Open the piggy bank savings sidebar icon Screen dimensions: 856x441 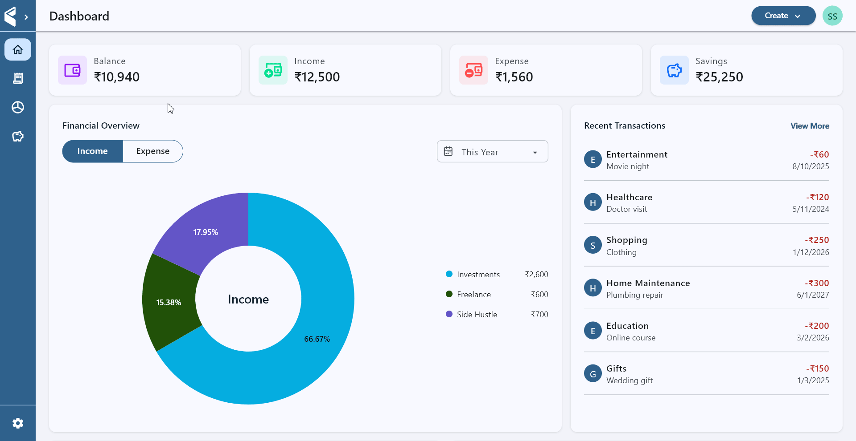[x=18, y=136]
